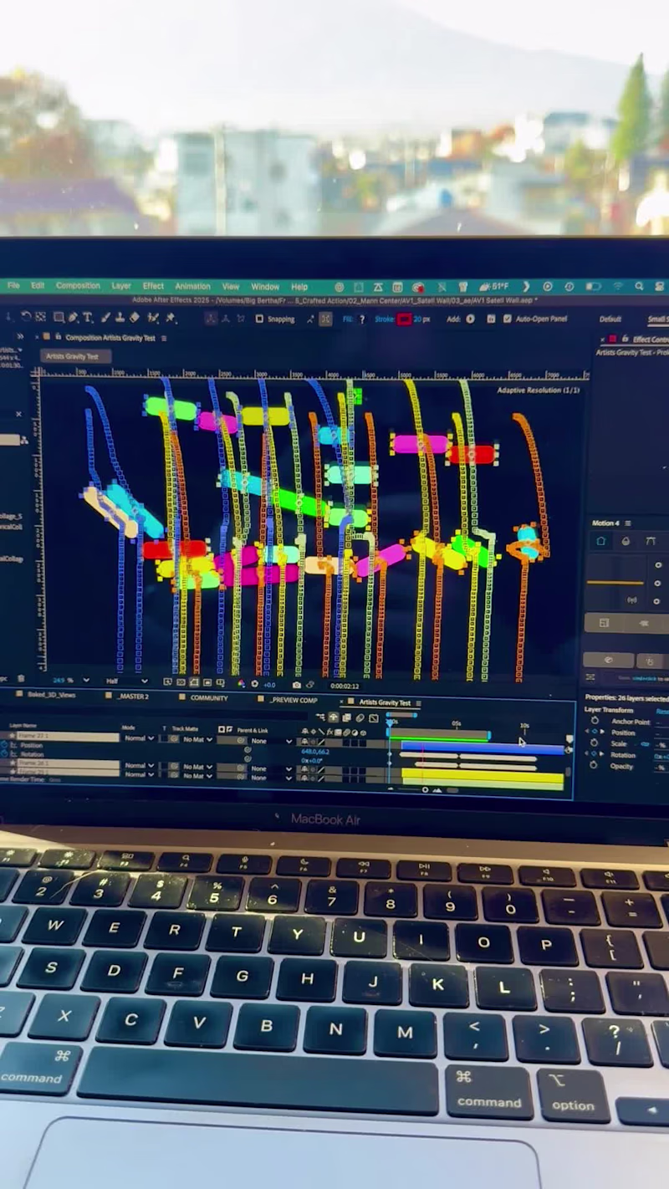Open Mode dropdown for Frame 26 1
Image resolution: width=669 pixels, height=1189 pixels.
140,766
